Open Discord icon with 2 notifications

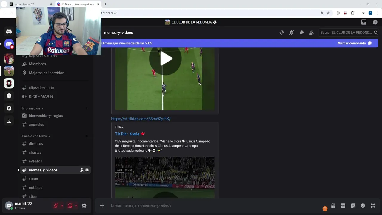coord(9,44)
